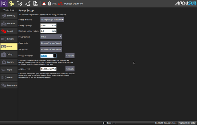
Task: Open Fly view paper plane icon
Action: 28,3
